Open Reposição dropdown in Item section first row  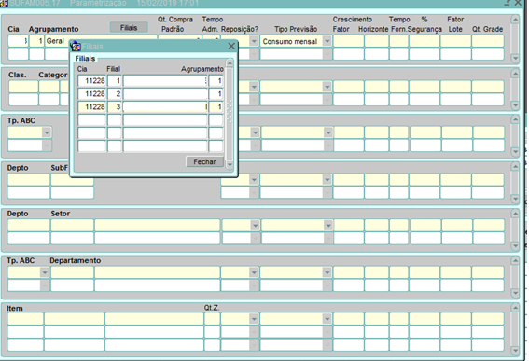pos(254,318)
